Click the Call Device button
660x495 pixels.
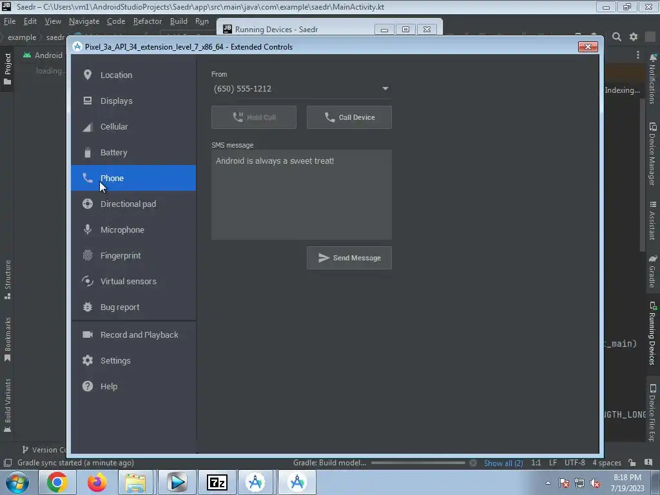[x=349, y=117]
